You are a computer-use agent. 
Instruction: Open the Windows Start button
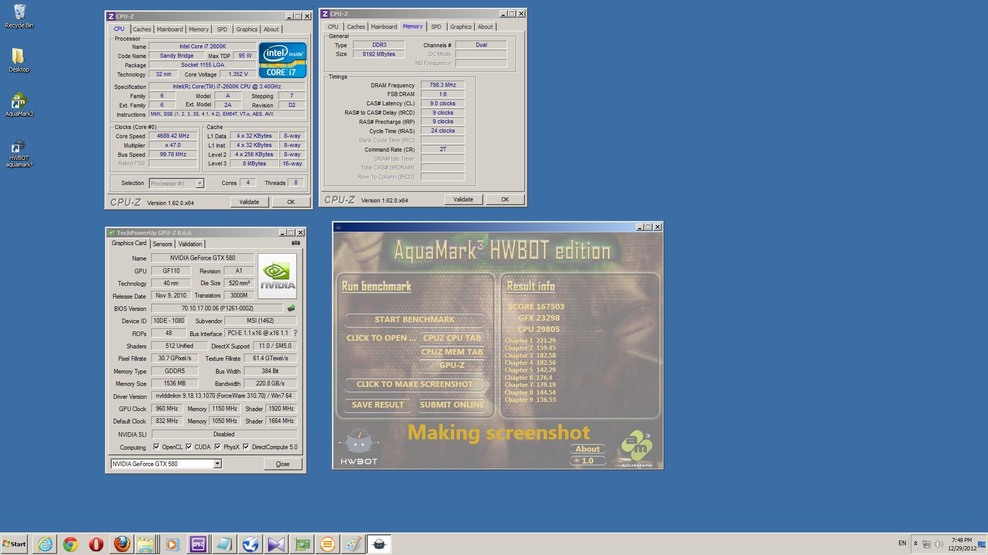(14, 544)
